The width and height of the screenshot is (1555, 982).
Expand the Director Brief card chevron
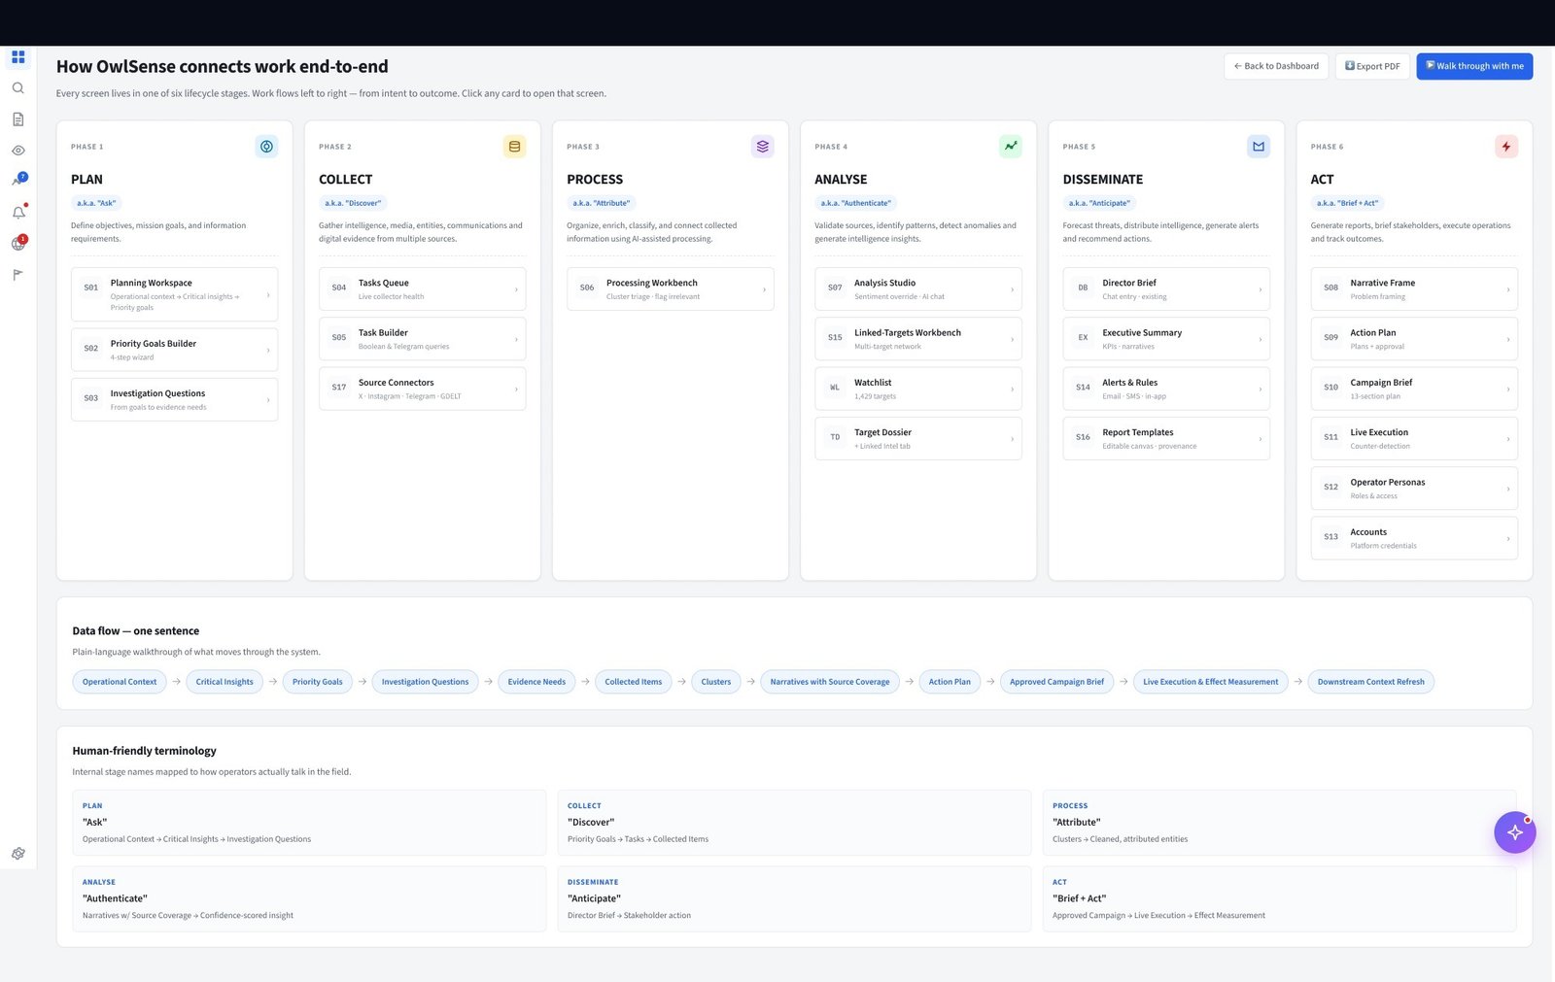[x=1261, y=289]
